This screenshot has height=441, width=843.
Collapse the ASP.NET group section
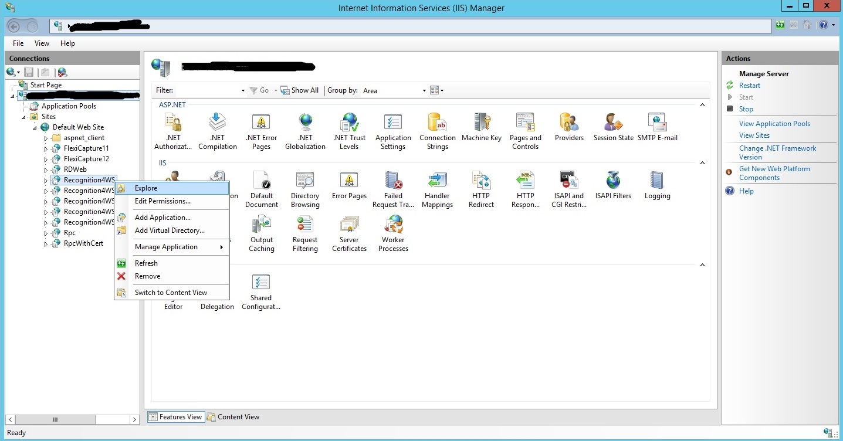702,105
